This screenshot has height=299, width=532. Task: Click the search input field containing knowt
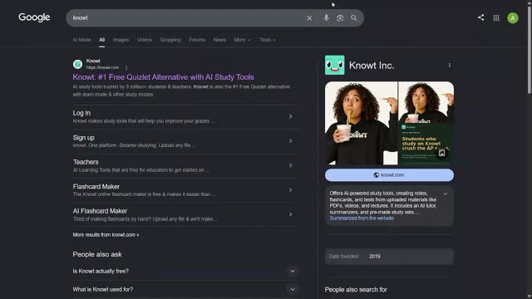pos(186,18)
